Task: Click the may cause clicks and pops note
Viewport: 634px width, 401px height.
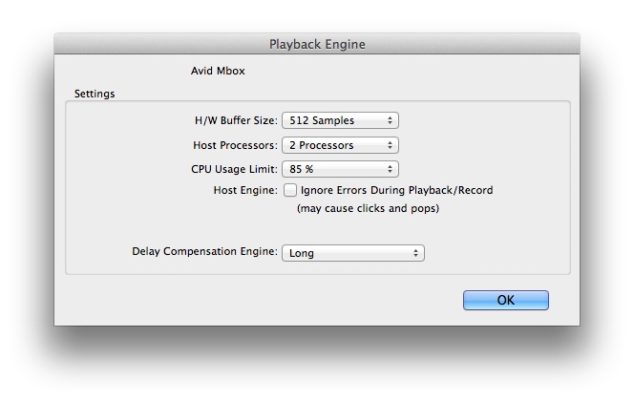Action: [368, 208]
